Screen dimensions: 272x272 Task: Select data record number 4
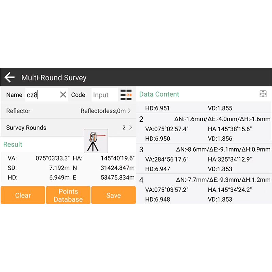[204, 190]
